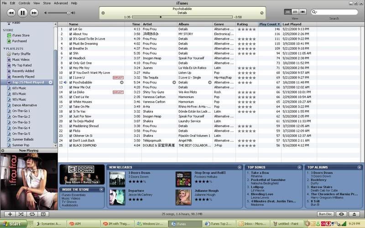This screenshot has height=228, width=365.
Task: Uncheck the Le Disko checkbox
Action: tap(71, 93)
